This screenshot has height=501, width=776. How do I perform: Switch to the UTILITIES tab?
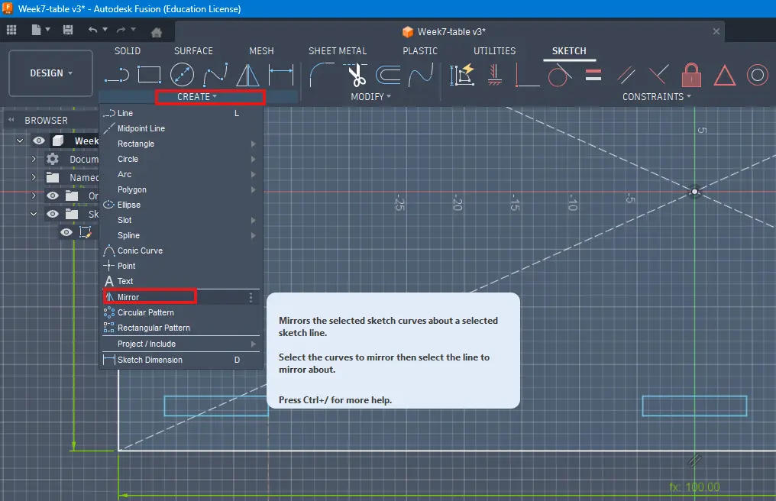pyautogui.click(x=494, y=51)
